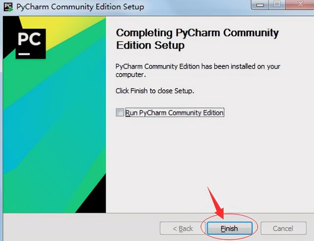This screenshot has width=314, height=241.
Task: Select Finish to close Setup
Action: 229,228
